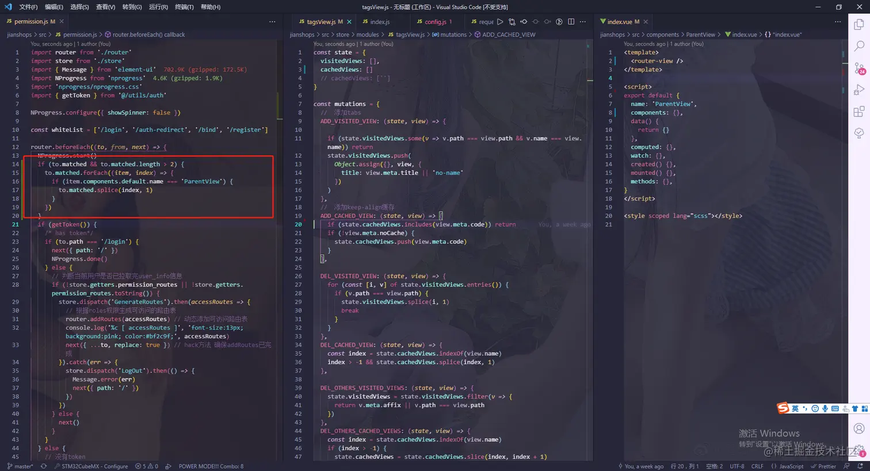Close the tagsView.js tab
The width and height of the screenshot is (870, 471).
pyautogui.click(x=349, y=22)
